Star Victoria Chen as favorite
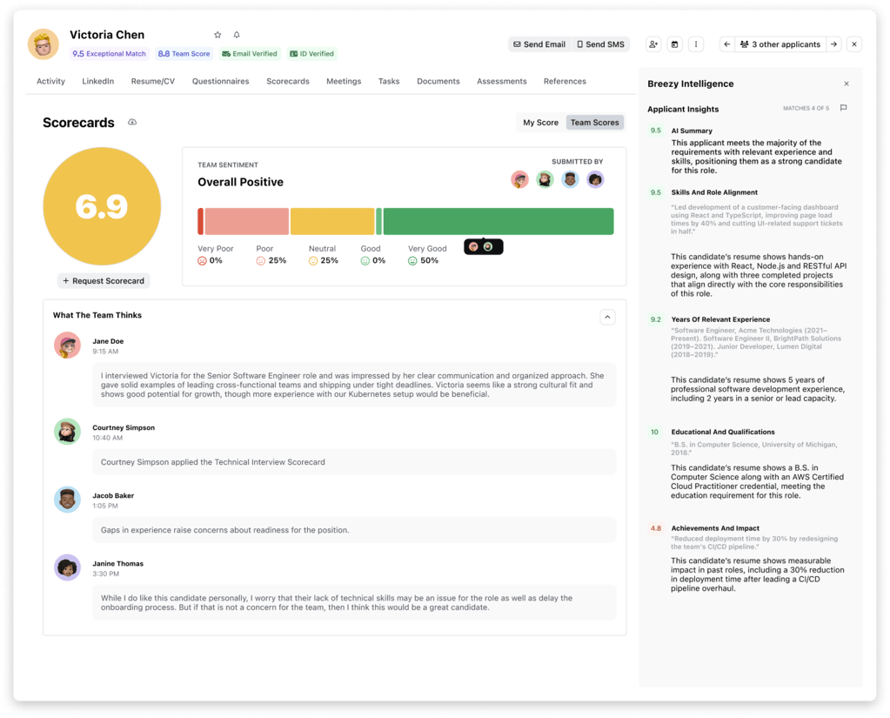This screenshot has height=718, width=890. pyautogui.click(x=217, y=35)
